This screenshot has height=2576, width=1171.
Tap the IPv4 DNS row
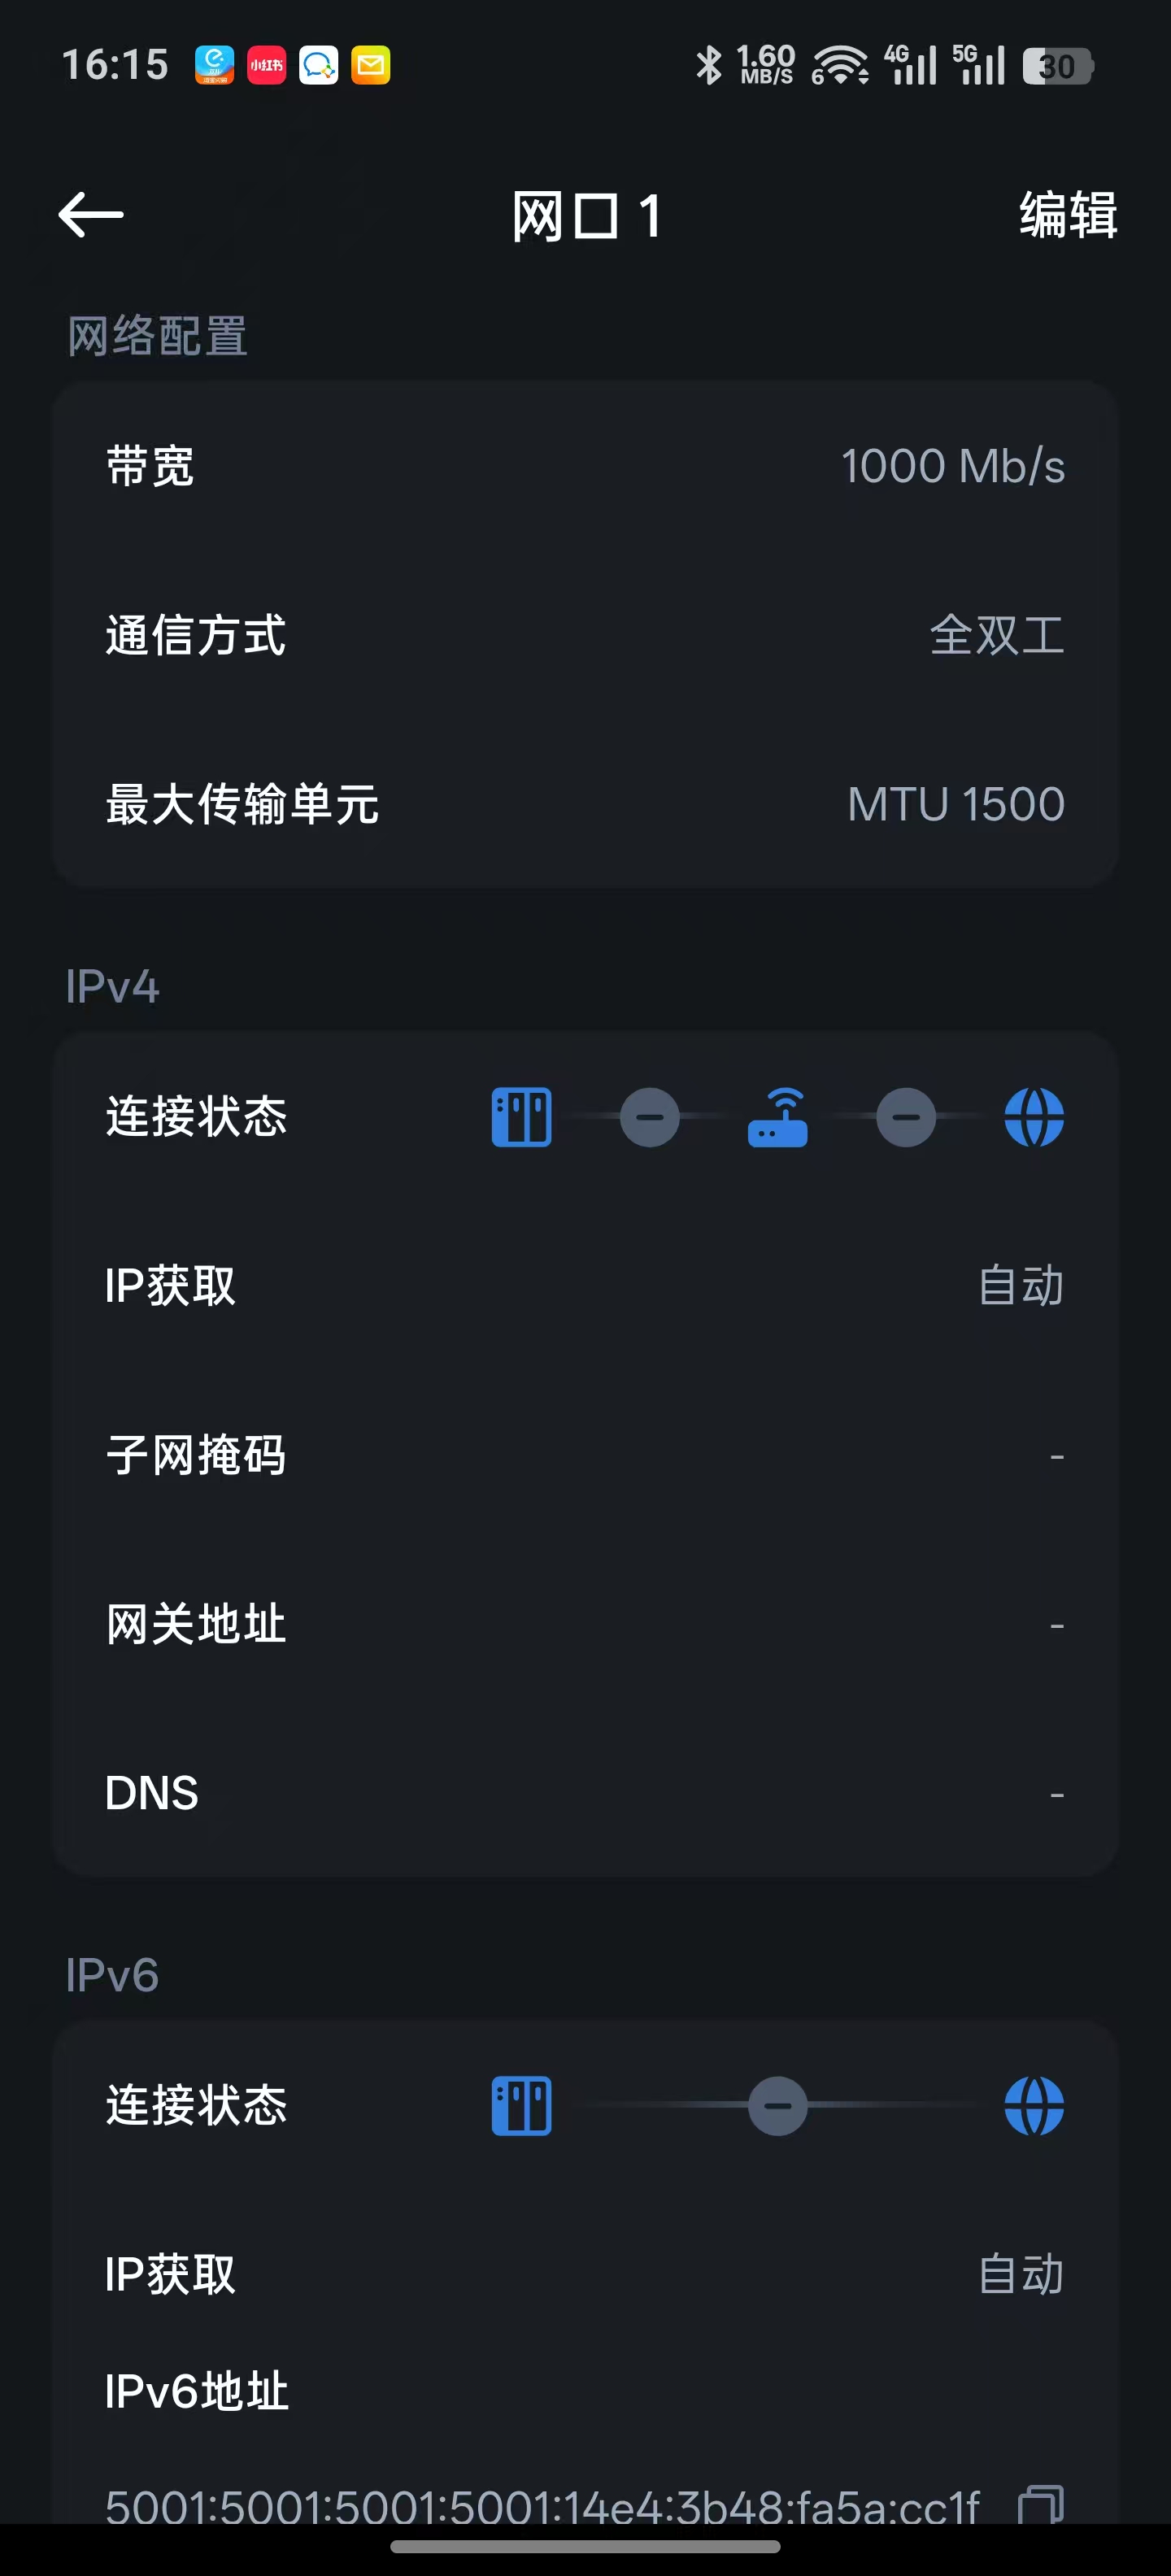click(585, 1793)
